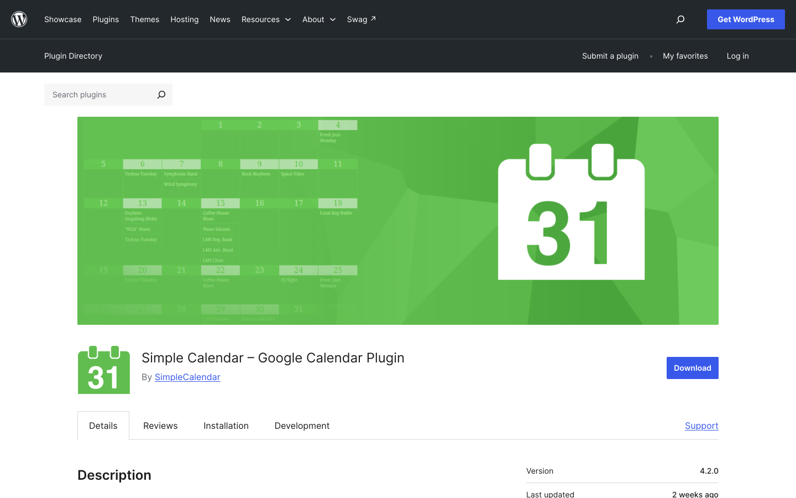Expand the About menu
Image resolution: width=796 pixels, height=498 pixels.
point(319,19)
